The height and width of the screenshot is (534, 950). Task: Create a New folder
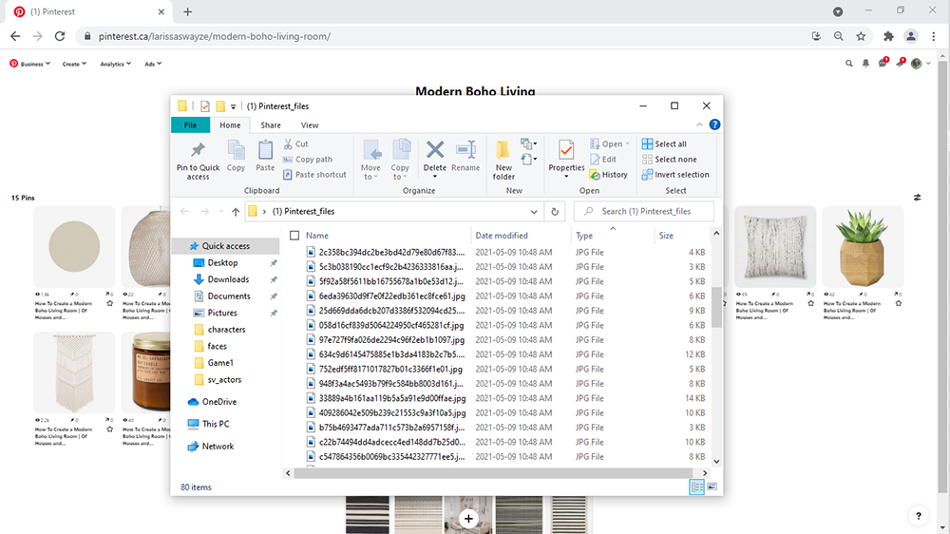[503, 160]
